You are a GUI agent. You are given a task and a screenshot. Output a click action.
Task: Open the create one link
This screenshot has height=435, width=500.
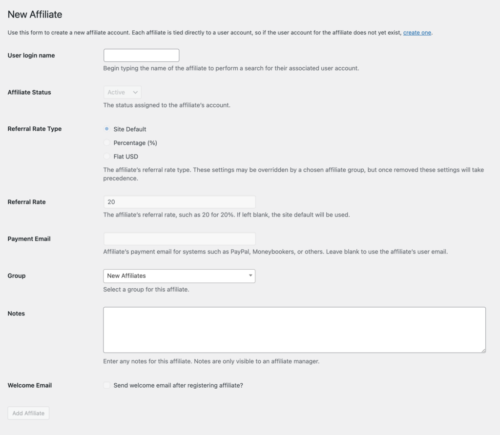417,33
